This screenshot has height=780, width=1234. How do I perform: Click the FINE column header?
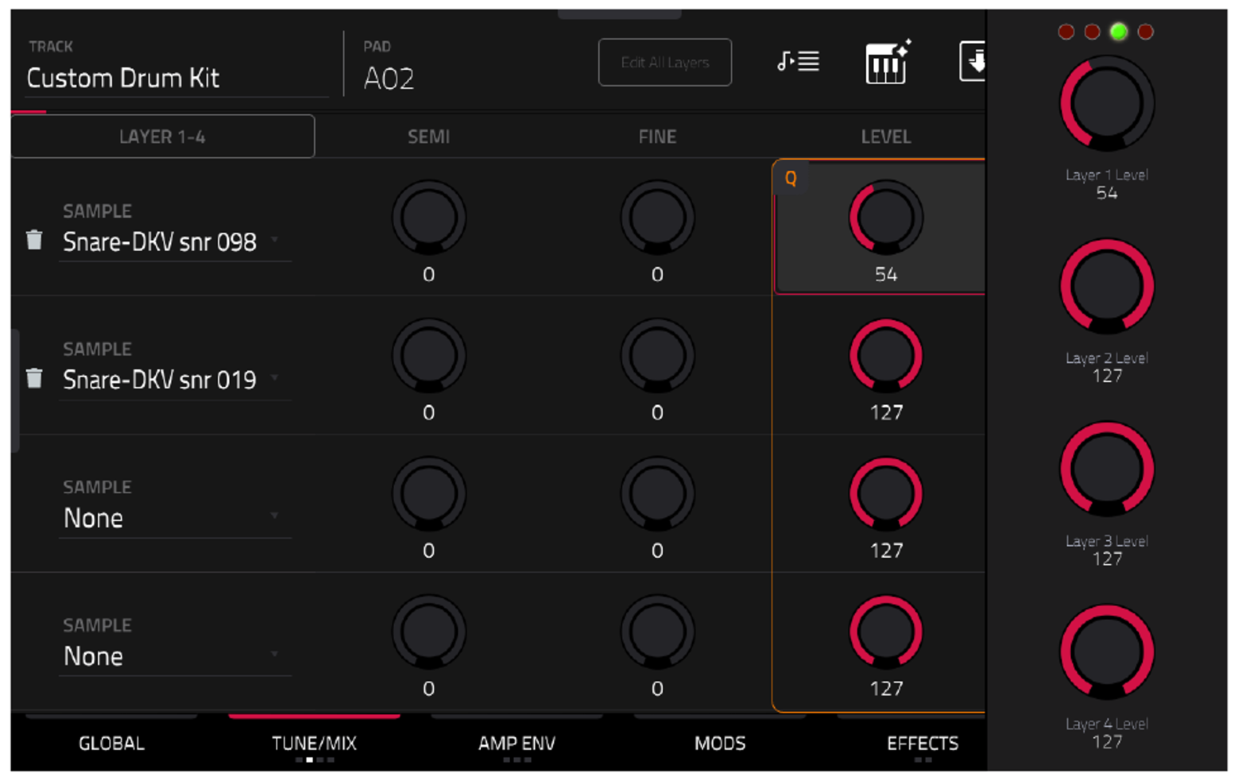point(657,137)
